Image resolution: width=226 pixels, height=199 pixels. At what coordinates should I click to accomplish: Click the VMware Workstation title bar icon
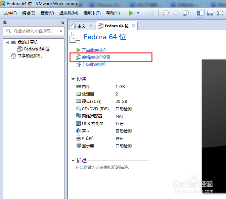tap(3, 4)
